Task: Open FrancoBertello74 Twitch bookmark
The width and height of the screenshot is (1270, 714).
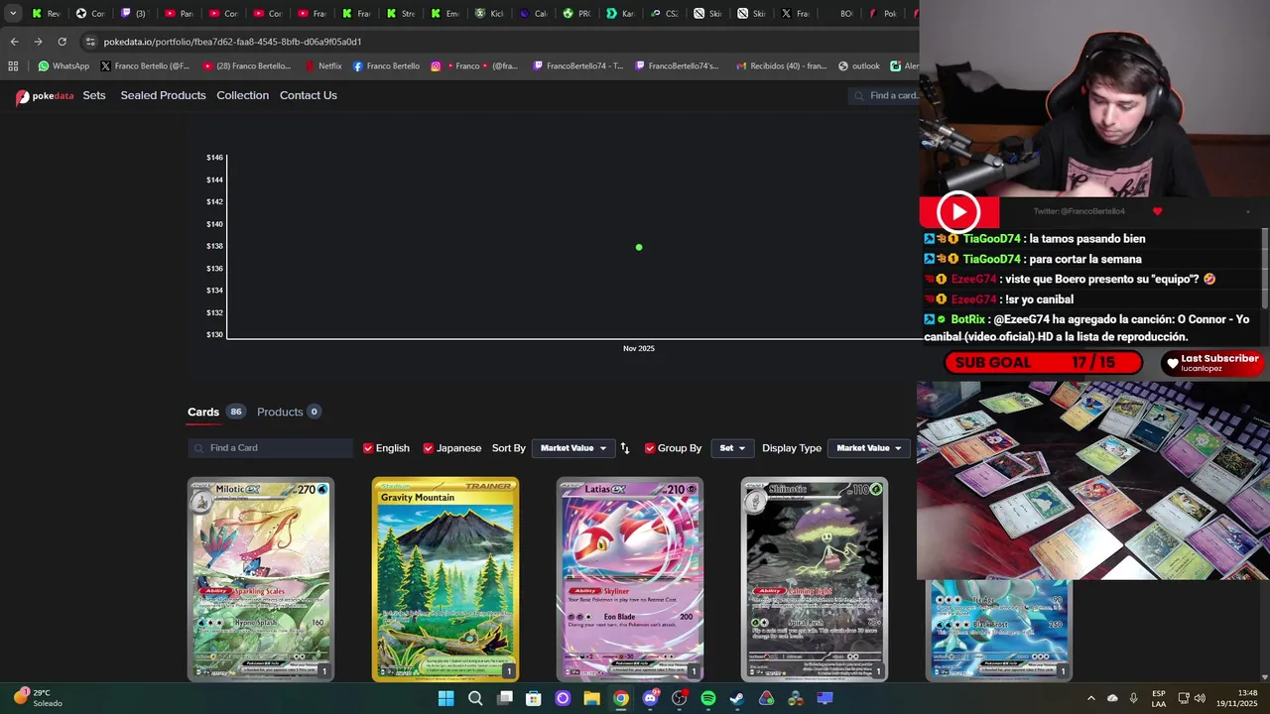Action: (577, 66)
